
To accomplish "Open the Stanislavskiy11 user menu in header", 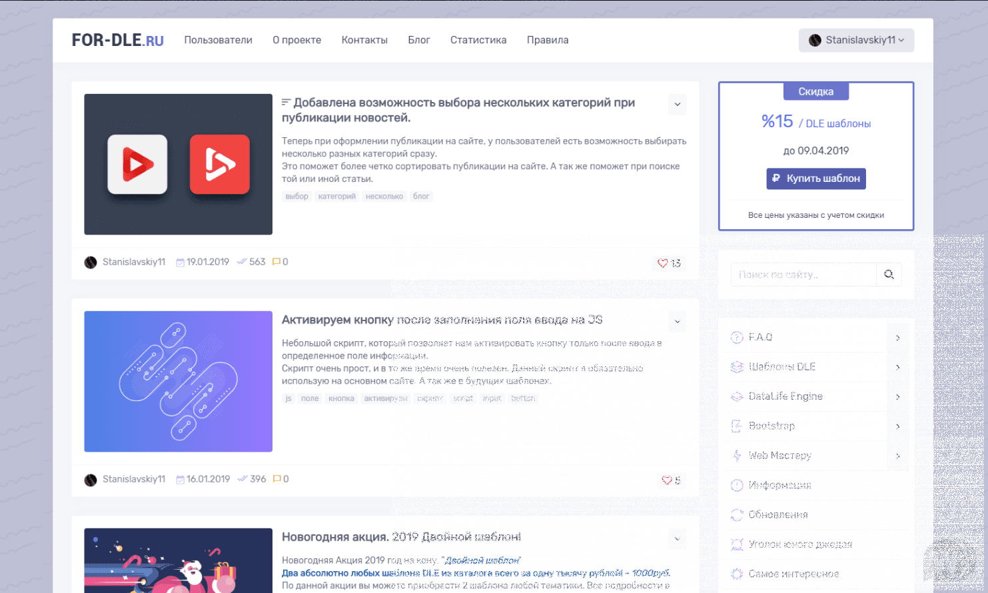I will pyautogui.click(x=856, y=40).
